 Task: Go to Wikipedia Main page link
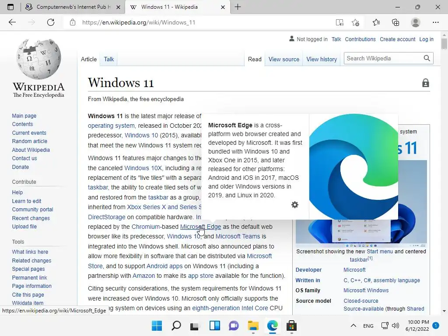[24, 115]
